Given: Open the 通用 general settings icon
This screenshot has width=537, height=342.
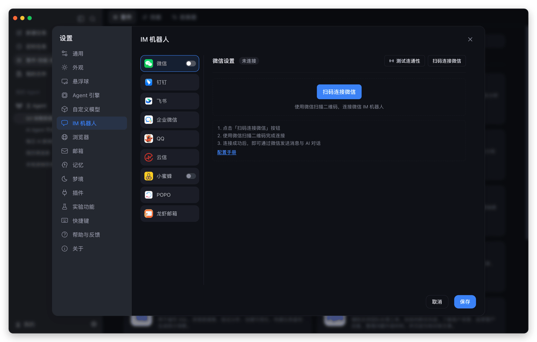Looking at the screenshot, I should click(x=64, y=54).
